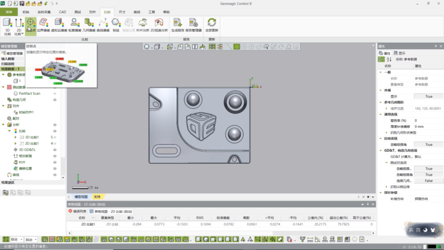Collapse the 一般 property group
This screenshot has width=444, height=250.
tap(380, 72)
